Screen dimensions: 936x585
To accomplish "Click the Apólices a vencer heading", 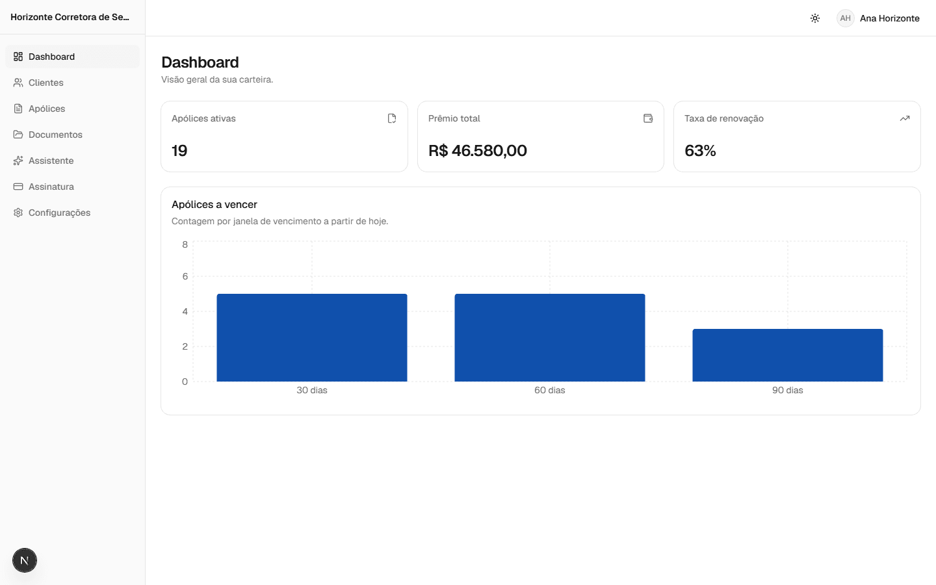I will tap(214, 204).
